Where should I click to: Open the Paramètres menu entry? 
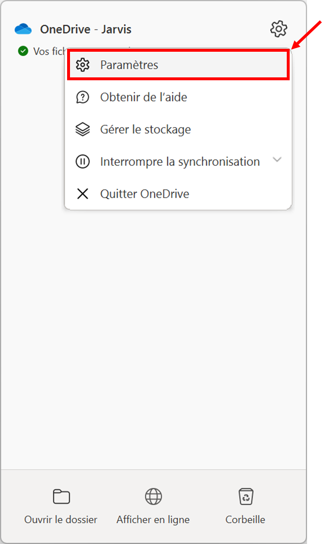tap(178, 65)
